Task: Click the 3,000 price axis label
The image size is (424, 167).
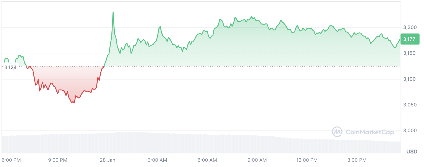Action: (410, 131)
